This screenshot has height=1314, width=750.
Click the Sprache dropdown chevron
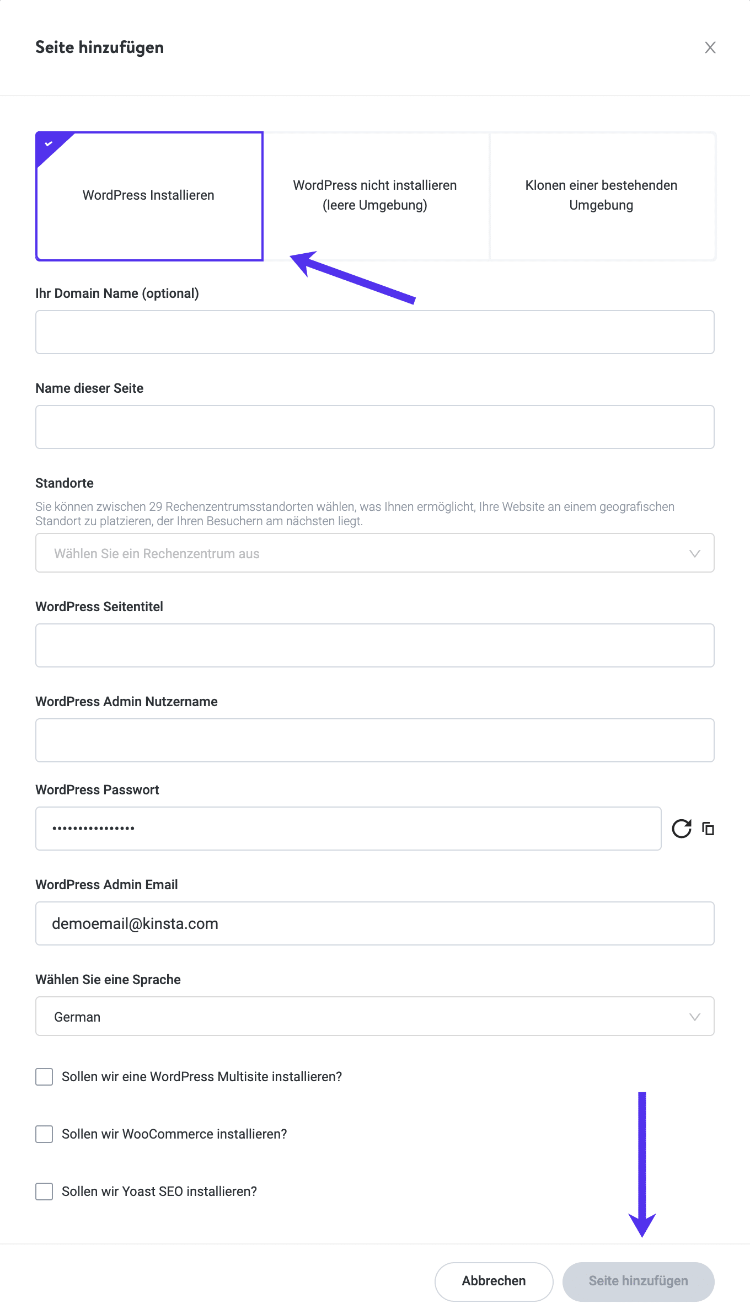pos(695,1016)
